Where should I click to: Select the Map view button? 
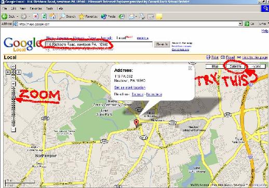(215, 66)
